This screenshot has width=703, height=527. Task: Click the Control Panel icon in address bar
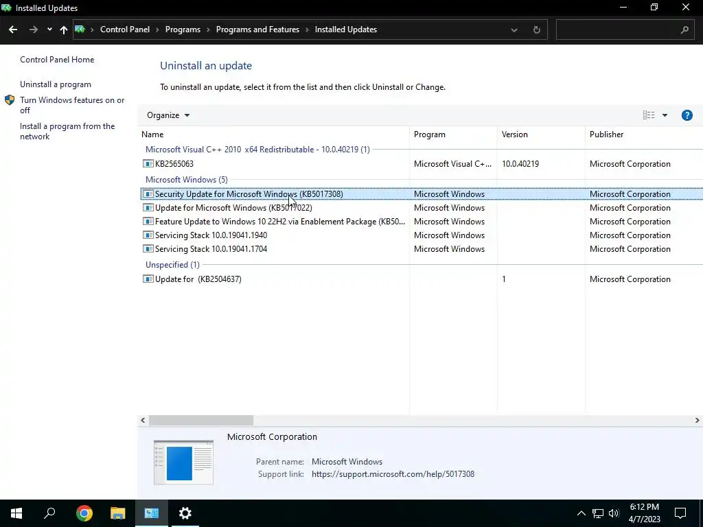coord(80,30)
